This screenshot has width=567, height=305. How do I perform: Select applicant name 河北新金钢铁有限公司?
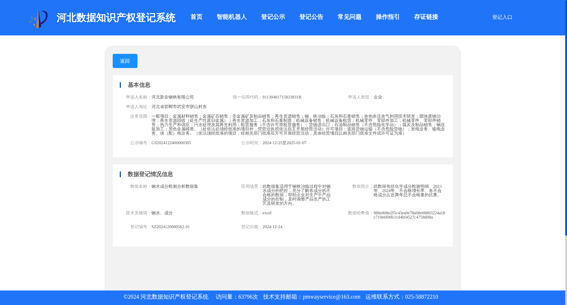[173, 97]
